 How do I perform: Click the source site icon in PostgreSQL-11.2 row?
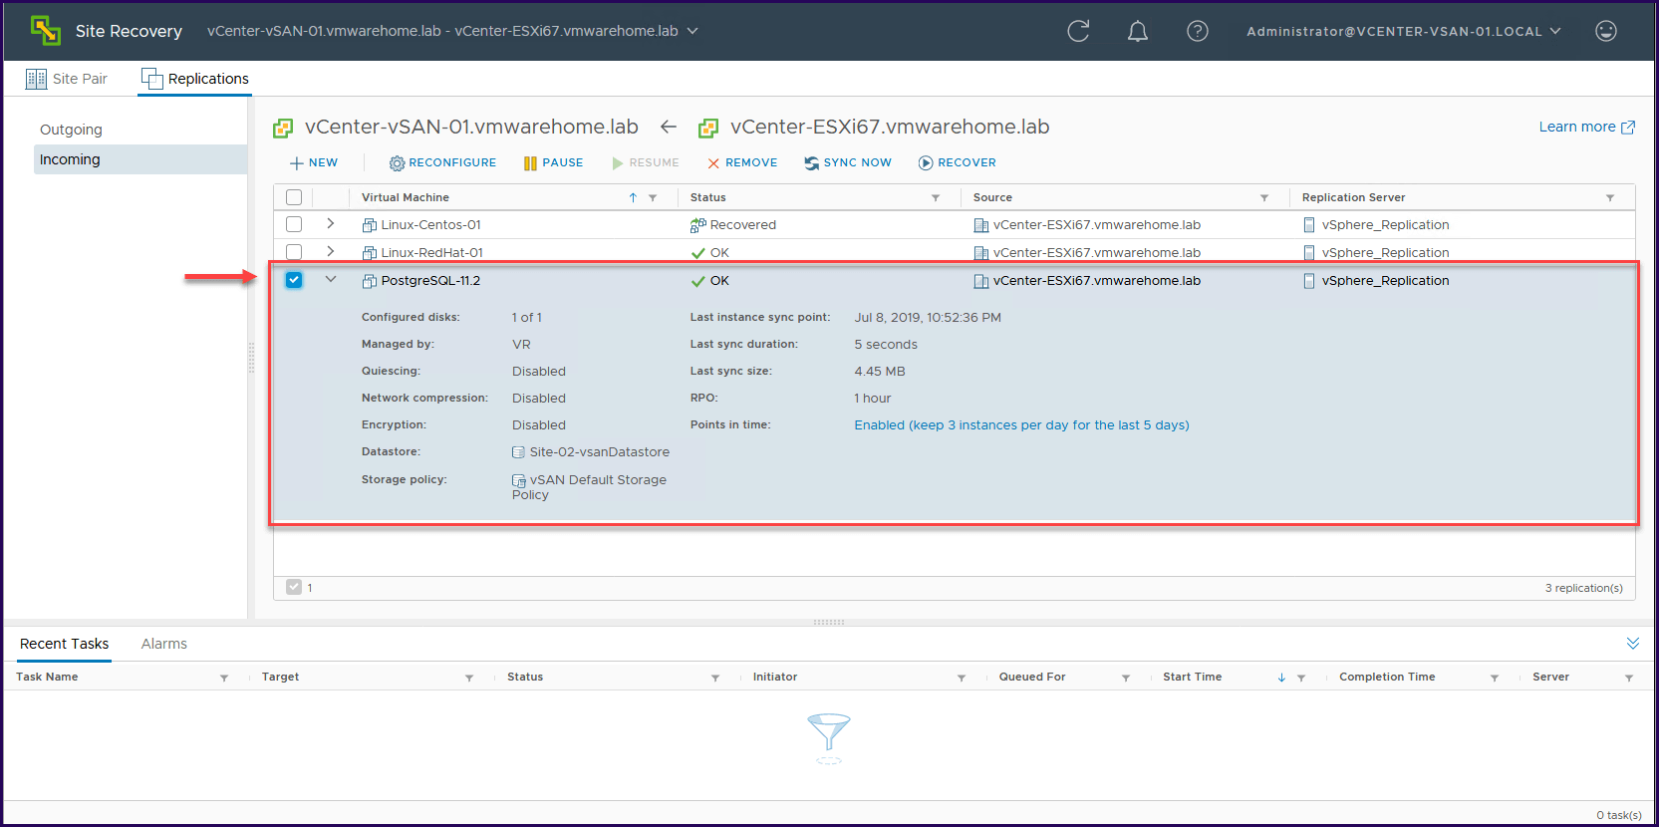tap(980, 281)
